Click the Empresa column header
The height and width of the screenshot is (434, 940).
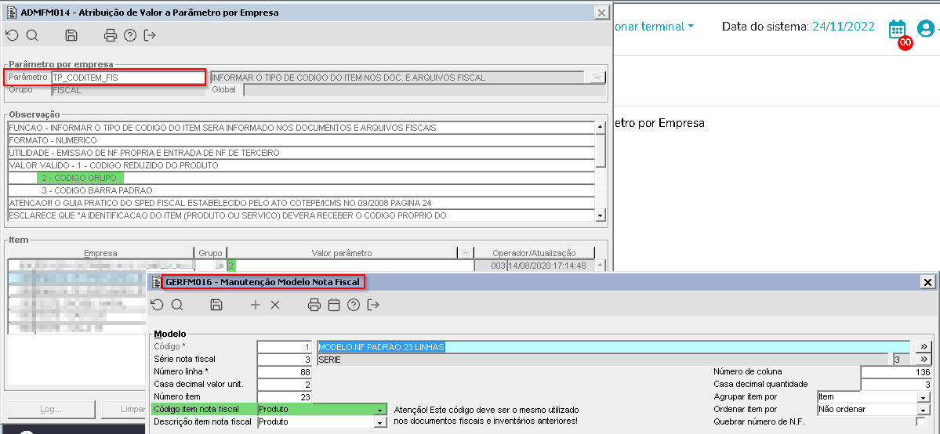click(x=100, y=253)
